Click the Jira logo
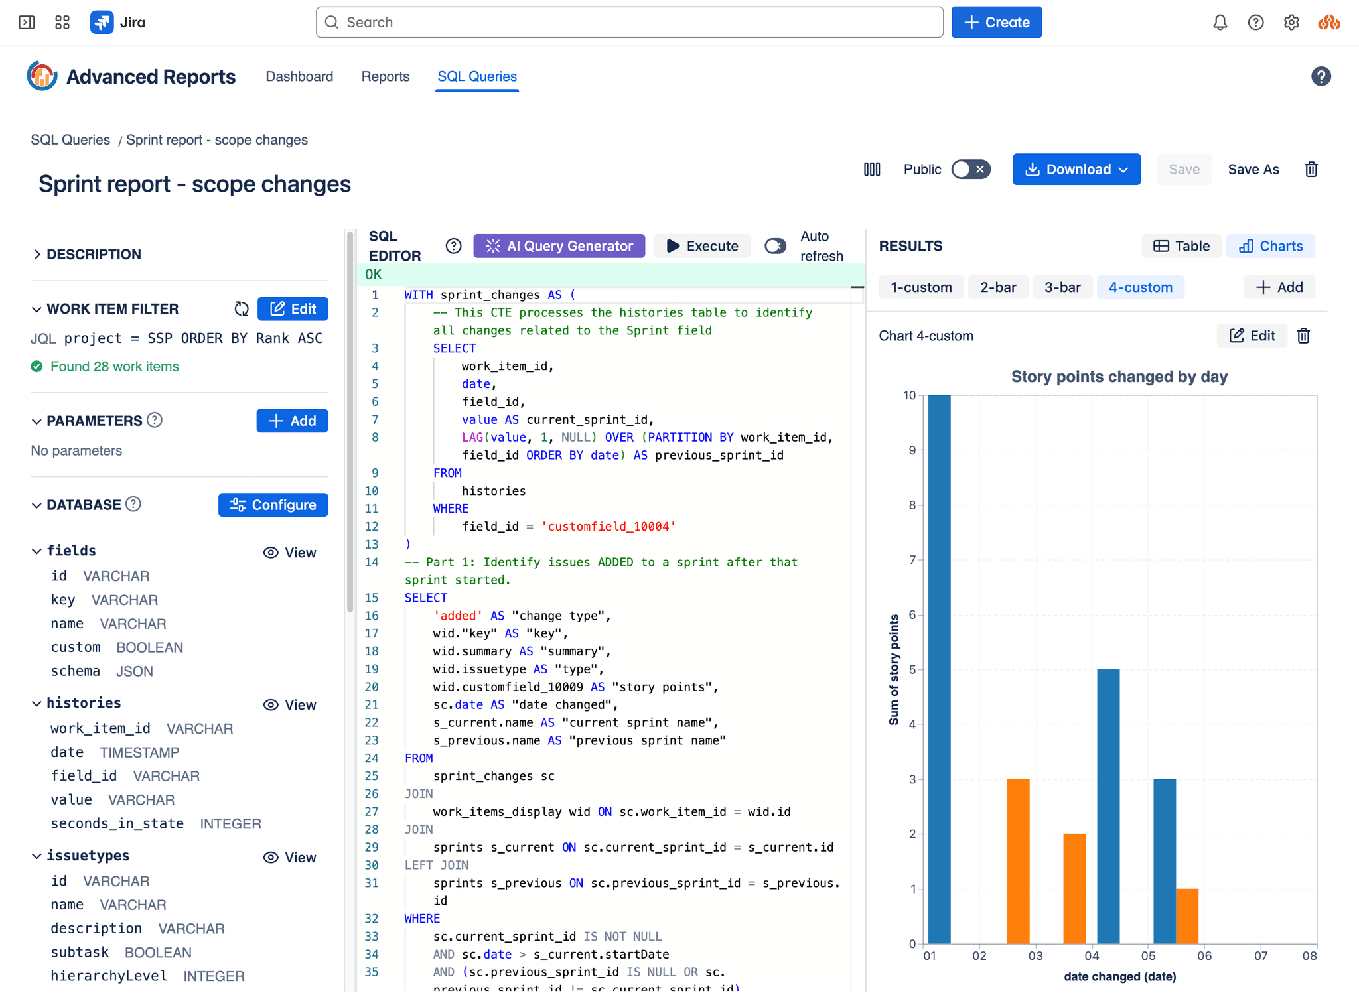 click(117, 23)
